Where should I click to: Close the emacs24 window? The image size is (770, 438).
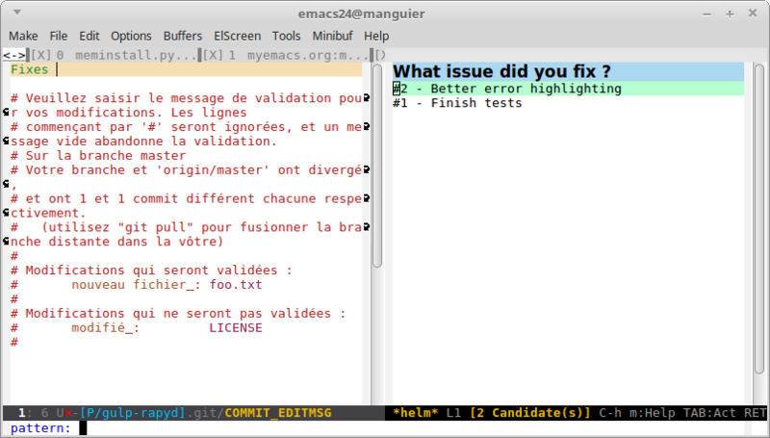(x=753, y=13)
